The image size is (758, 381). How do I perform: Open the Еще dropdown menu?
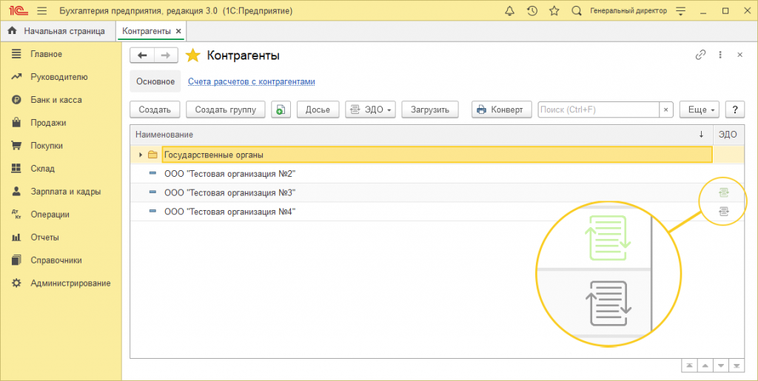click(x=699, y=109)
